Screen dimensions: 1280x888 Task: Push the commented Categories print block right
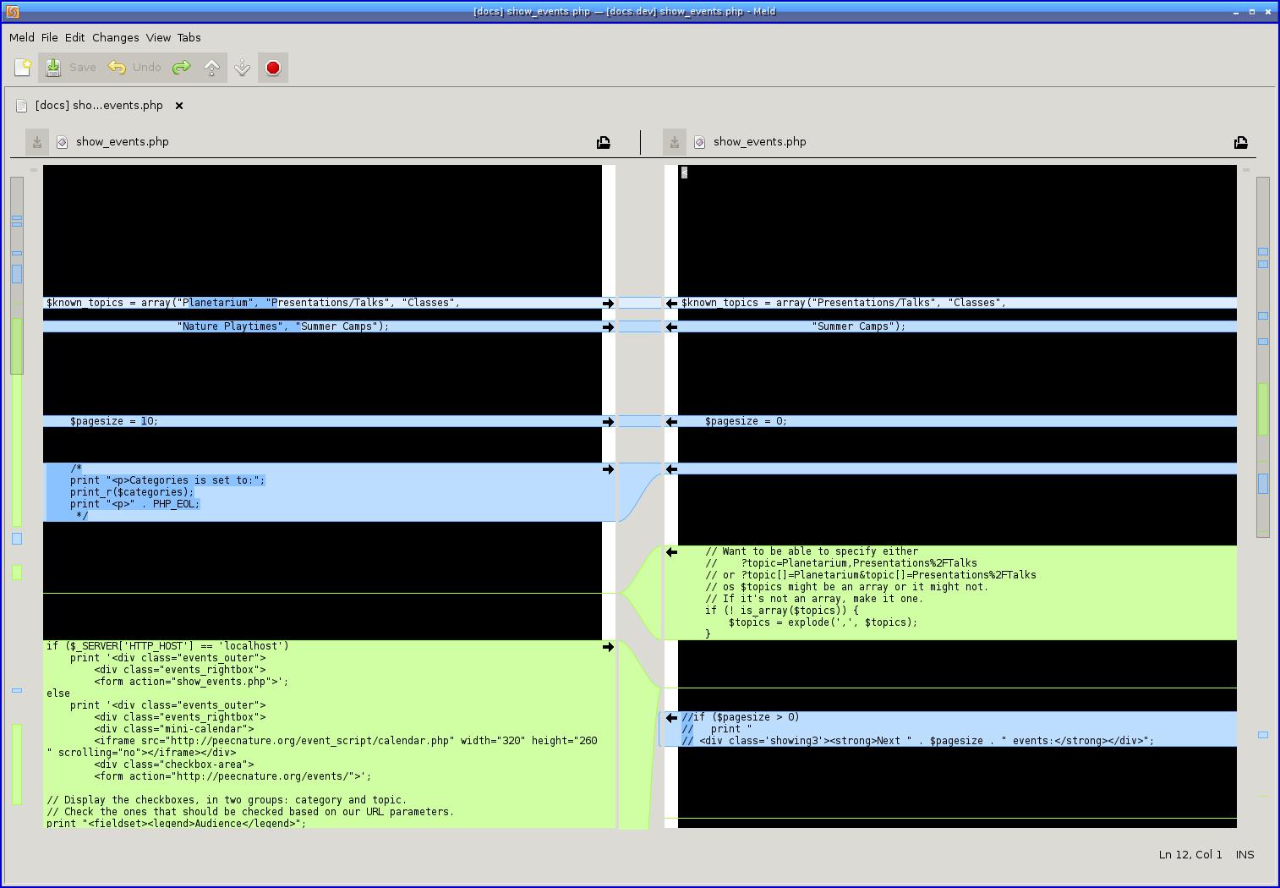point(608,469)
